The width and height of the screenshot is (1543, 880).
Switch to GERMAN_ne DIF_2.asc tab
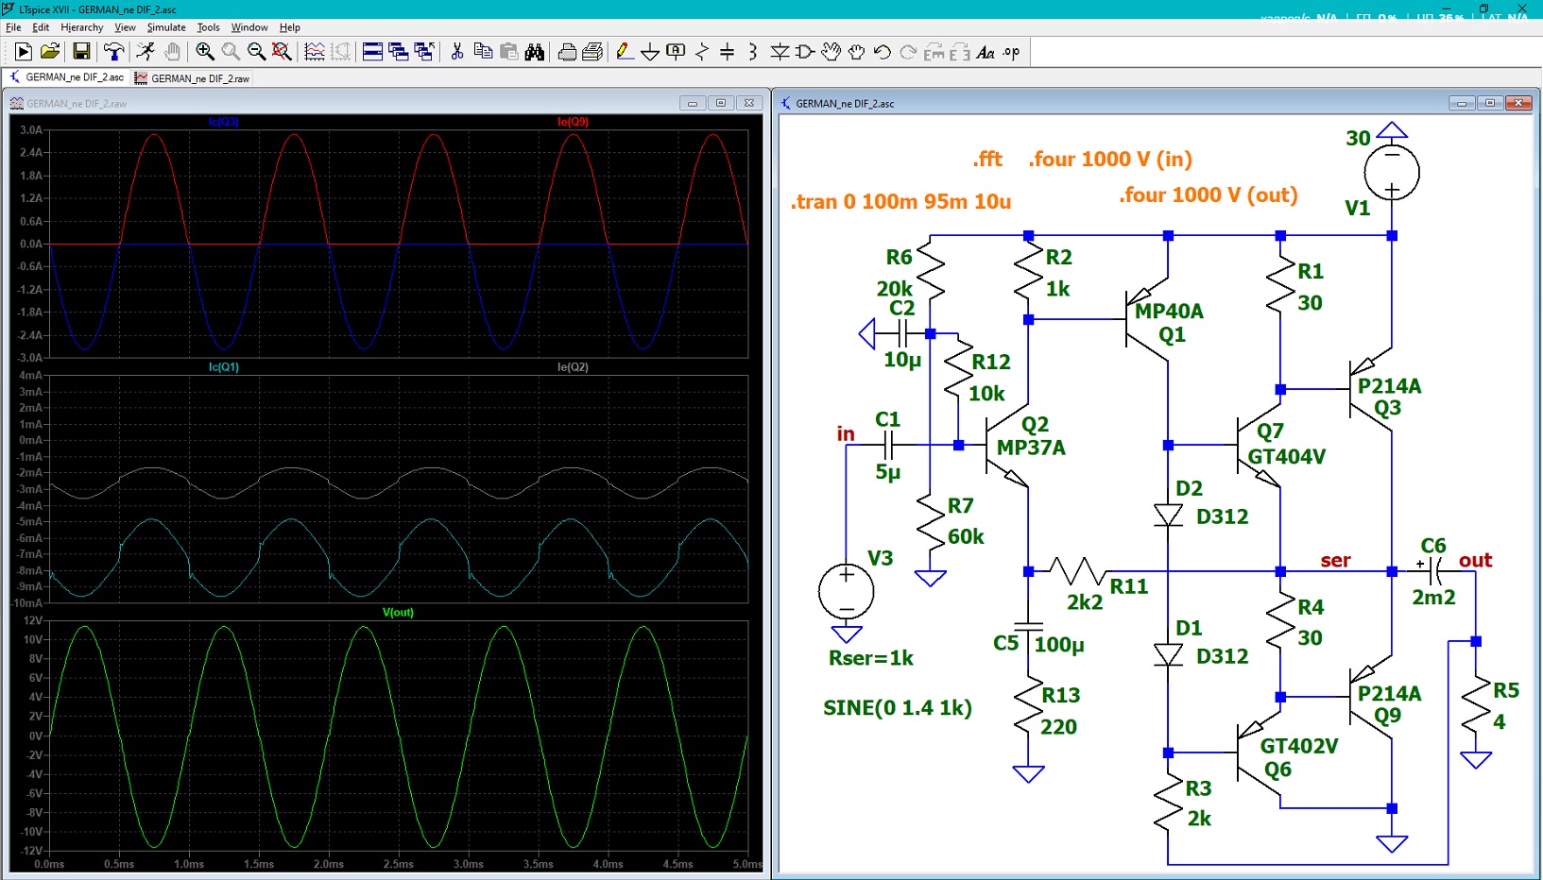point(66,77)
